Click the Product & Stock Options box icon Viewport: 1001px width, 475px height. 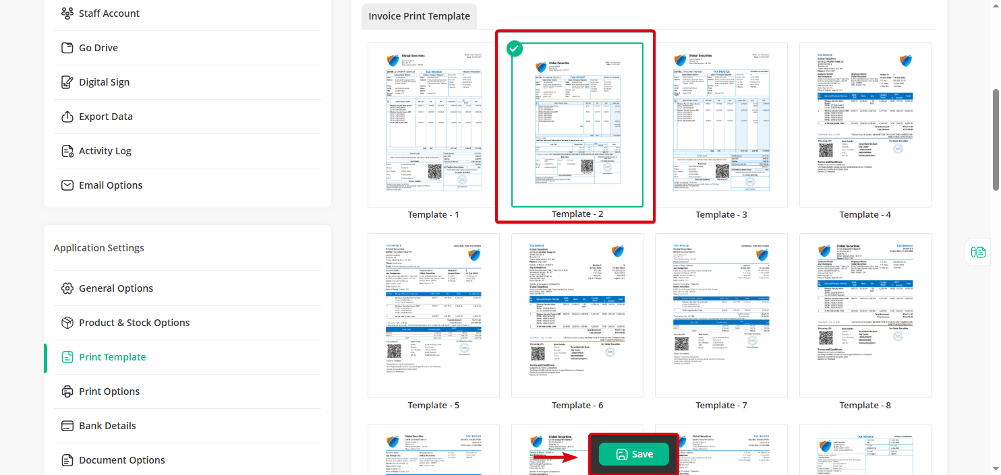[x=67, y=323]
